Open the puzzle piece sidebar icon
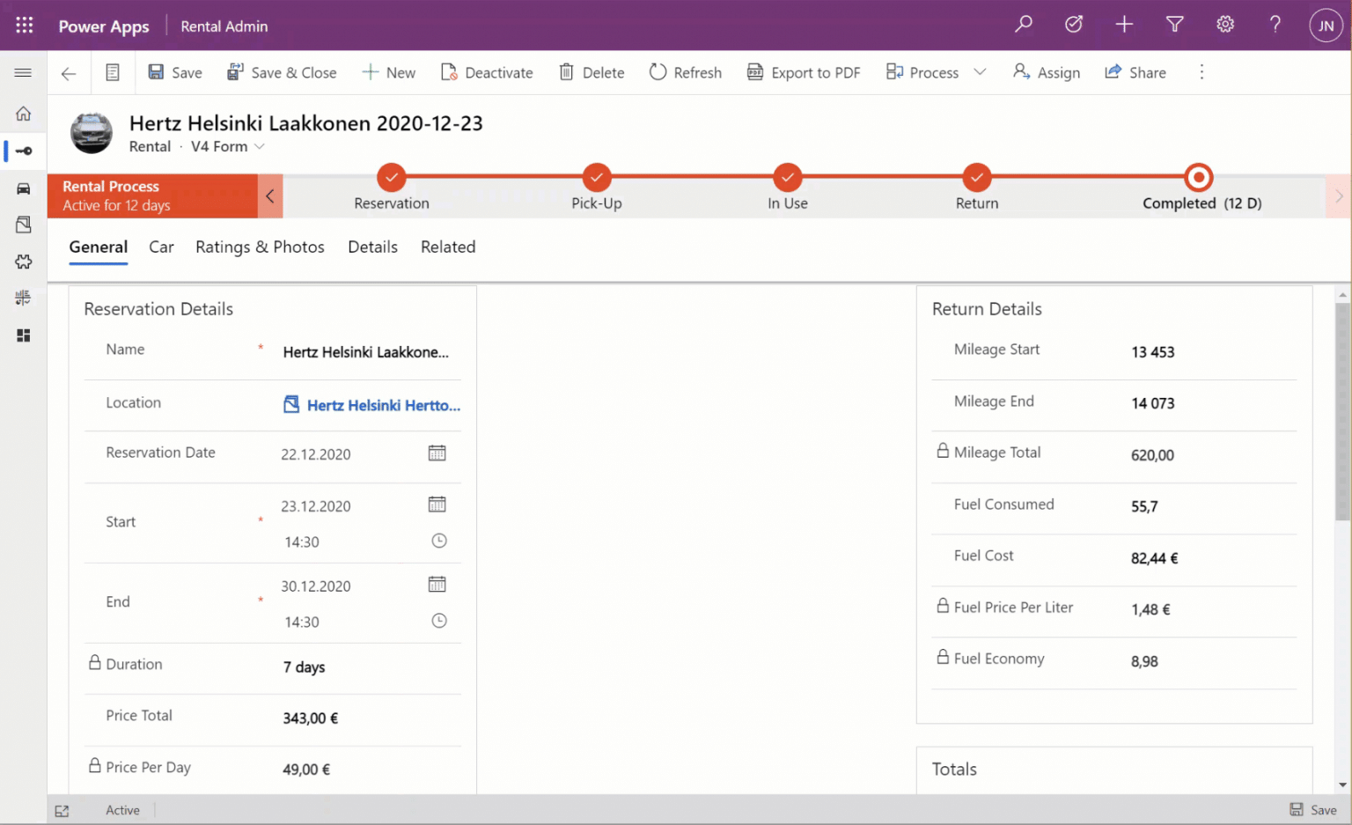The image size is (1352, 825). [24, 261]
